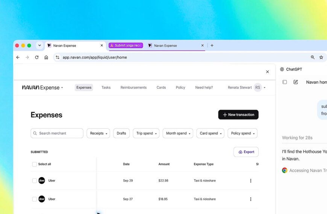Go back with the browser back arrow

point(18,57)
